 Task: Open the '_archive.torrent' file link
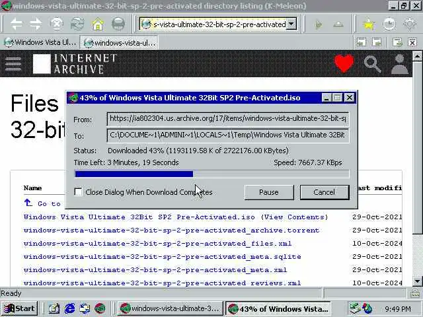(x=172, y=230)
